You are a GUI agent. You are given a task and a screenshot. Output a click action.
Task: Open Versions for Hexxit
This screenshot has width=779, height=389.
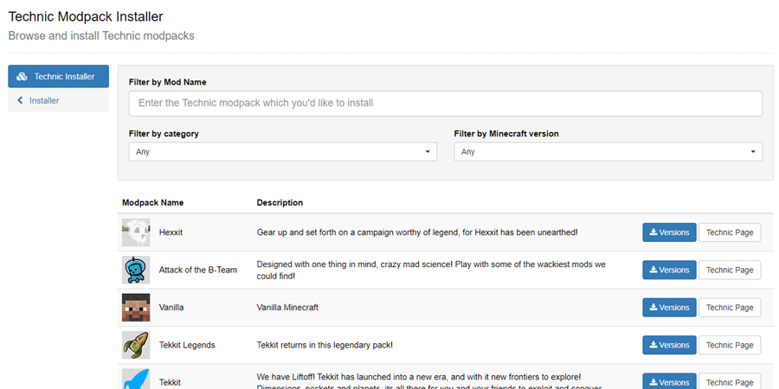point(669,233)
